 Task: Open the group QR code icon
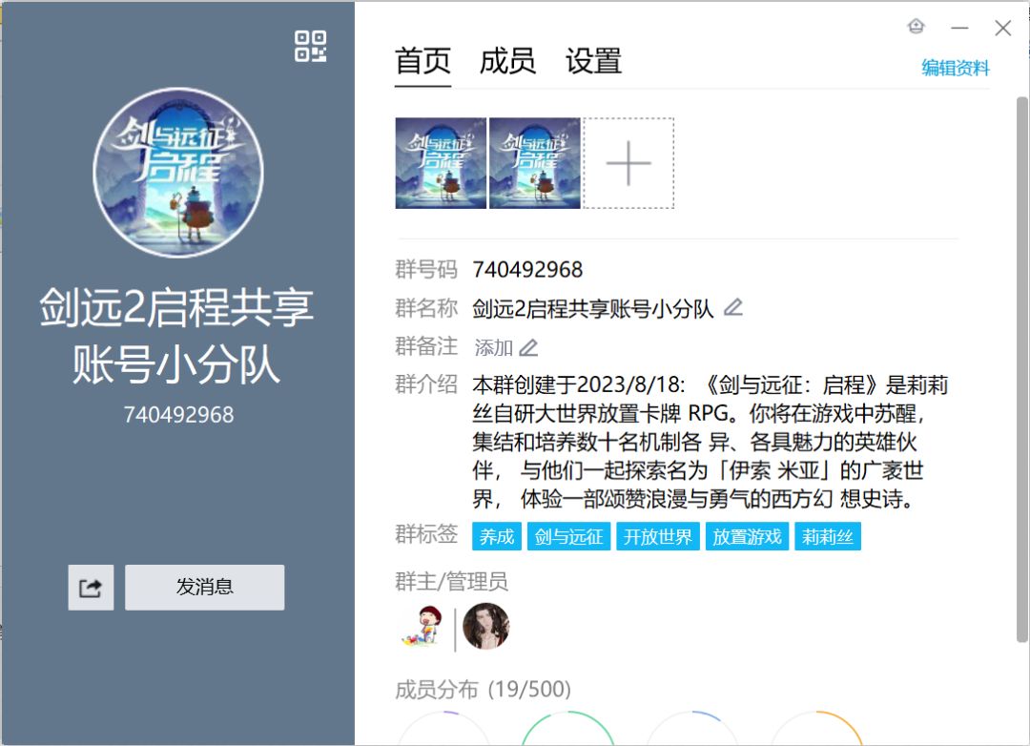pyautogui.click(x=310, y=47)
